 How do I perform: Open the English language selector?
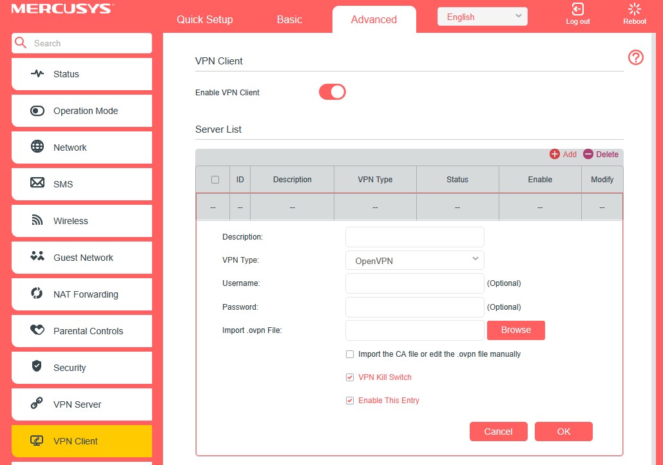point(482,16)
